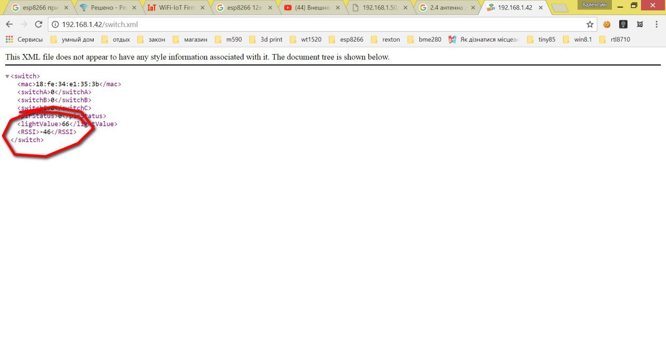The width and height of the screenshot is (666, 361).
Task: Close the YouTube tab
Action: (x=337, y=8)
